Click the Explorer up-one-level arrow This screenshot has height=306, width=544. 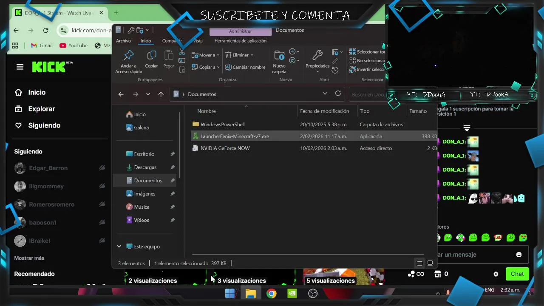161,94
